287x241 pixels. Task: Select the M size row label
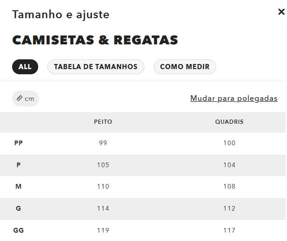(19, 186)
